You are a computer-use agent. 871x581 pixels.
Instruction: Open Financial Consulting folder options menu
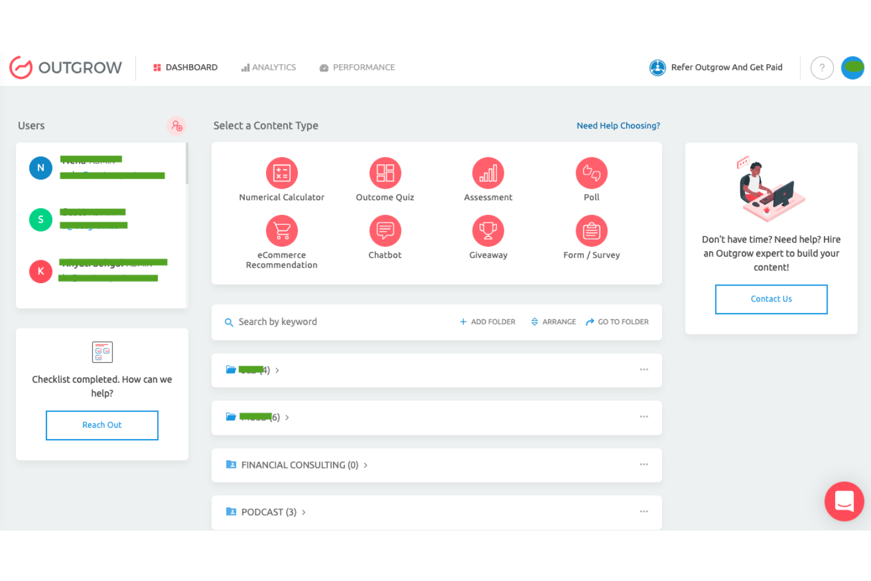[x=644, y=464]
